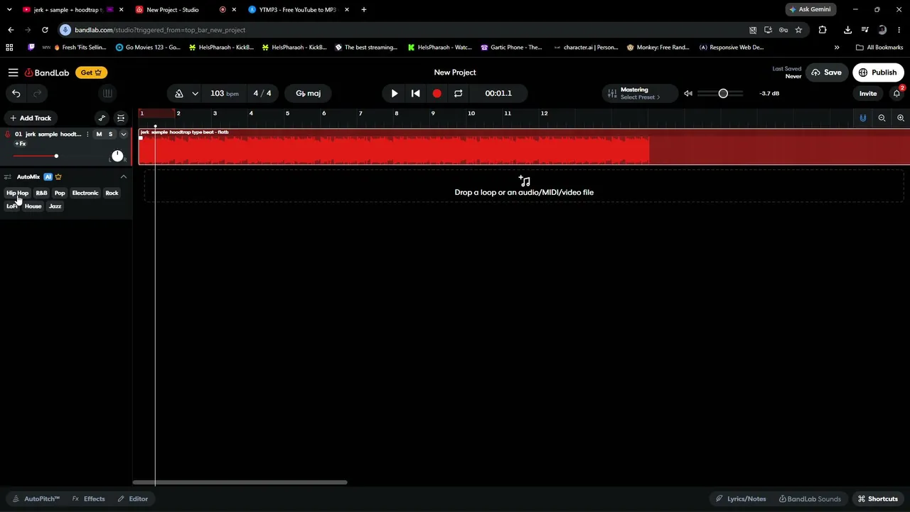Click the 00:01.1 time display
The height and width of the screenshot is (512, 910).
click(x=498, y=93)
